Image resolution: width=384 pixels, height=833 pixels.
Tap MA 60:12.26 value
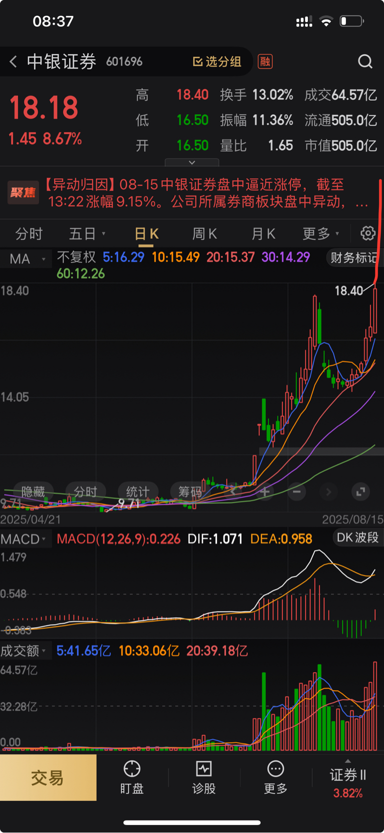click(81, 273)
